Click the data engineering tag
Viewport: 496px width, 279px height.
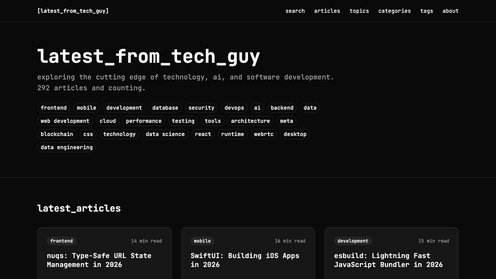pyautogui.click(x=66, y=147)
